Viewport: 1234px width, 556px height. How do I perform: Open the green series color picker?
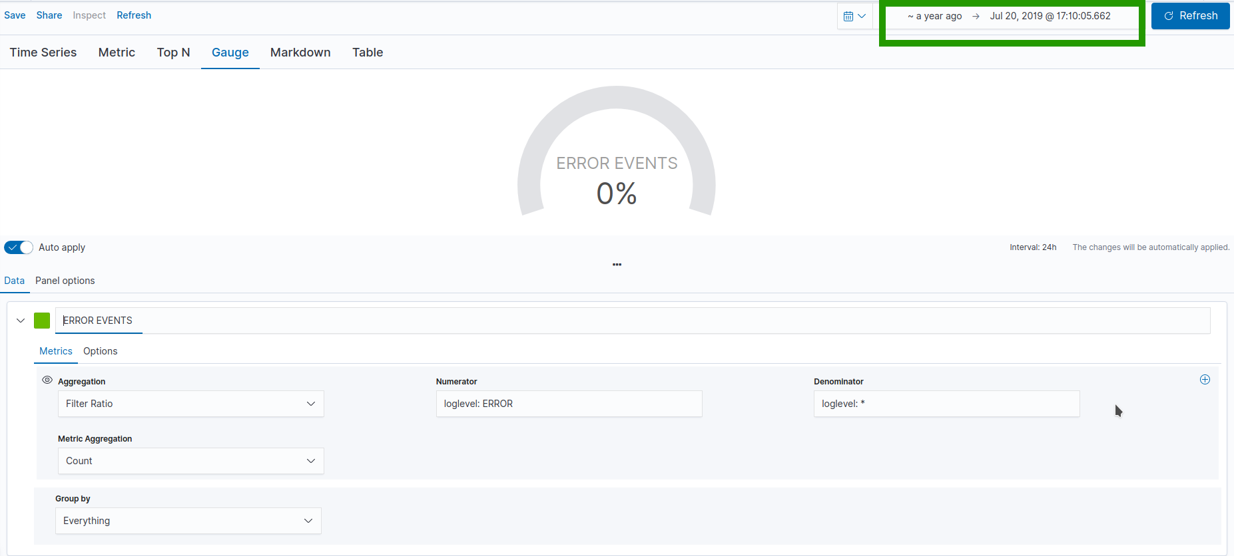pos(42,321)
